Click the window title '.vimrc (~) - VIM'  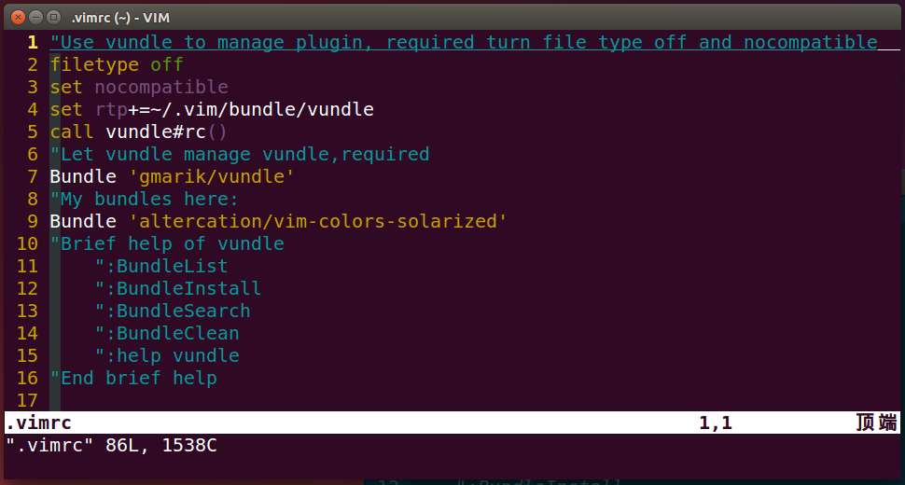120,18
